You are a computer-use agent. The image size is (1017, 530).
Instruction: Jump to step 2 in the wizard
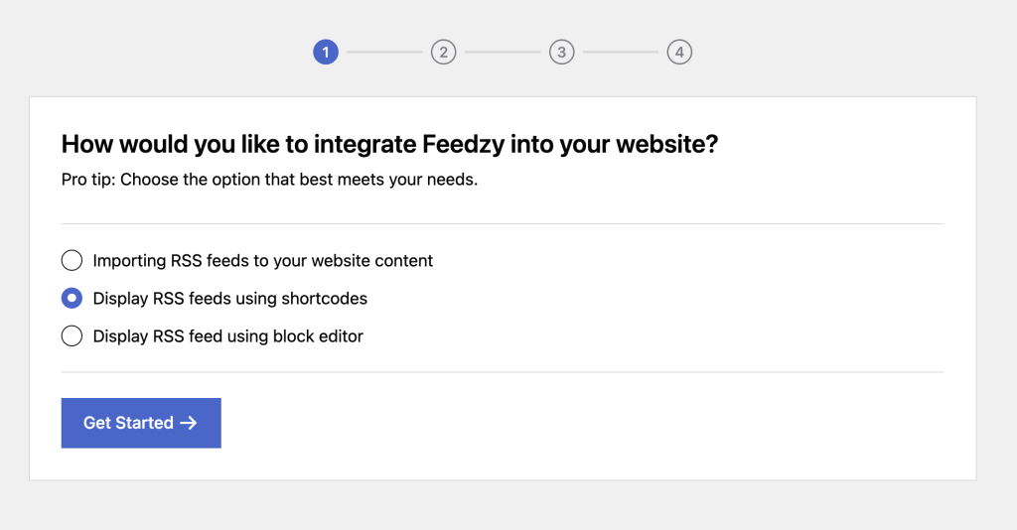(443, 52)
